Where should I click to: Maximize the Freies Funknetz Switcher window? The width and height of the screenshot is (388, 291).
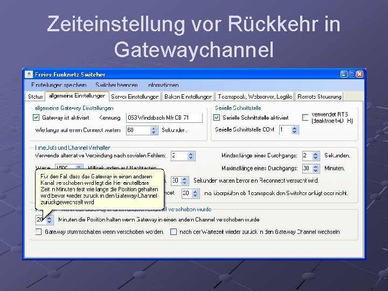[x=352, y=74]
